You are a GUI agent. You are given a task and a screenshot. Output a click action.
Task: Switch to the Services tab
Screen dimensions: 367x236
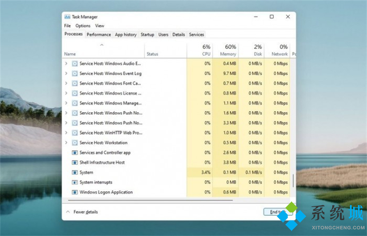coord(196,34)
